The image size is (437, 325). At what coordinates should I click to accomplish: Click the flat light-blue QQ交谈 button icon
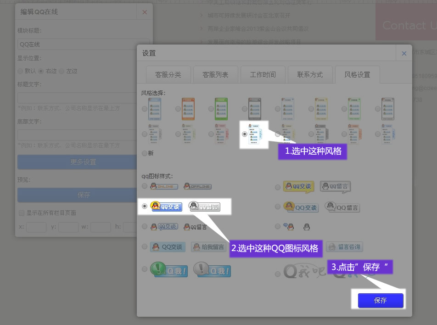click(x=168, y=247)
